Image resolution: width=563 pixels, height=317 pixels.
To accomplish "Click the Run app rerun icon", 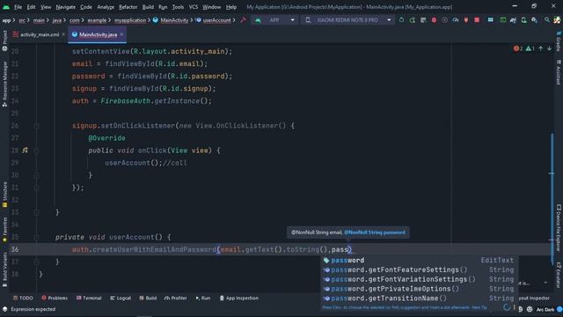I will [x=401, y=20].
